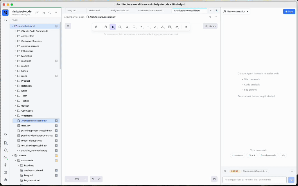
Task: Select the Eraser tool
Action: (177, 26)
